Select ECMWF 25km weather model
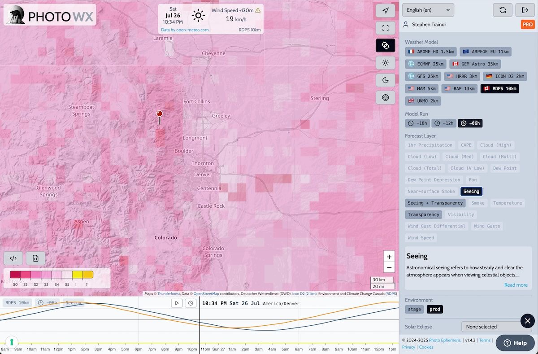This screenshot has width=538, height=354. (x=425, y=64)
